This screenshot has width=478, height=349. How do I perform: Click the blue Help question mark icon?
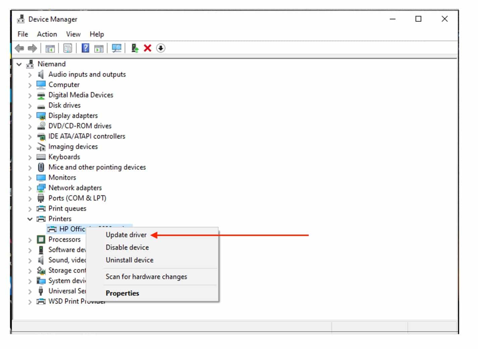click(86, 48)
